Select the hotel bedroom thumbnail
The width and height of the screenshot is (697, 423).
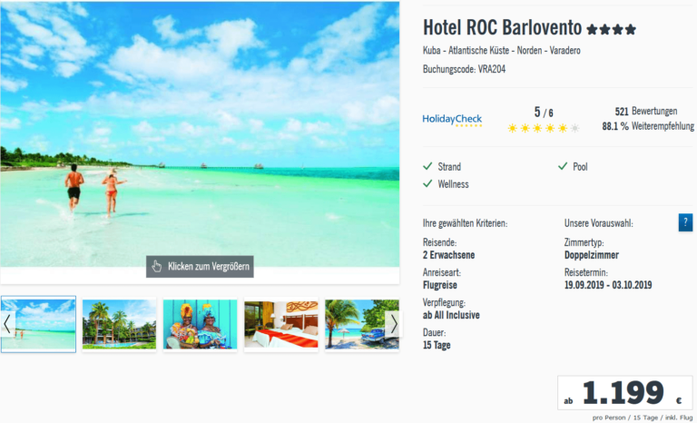coord(281,324)
